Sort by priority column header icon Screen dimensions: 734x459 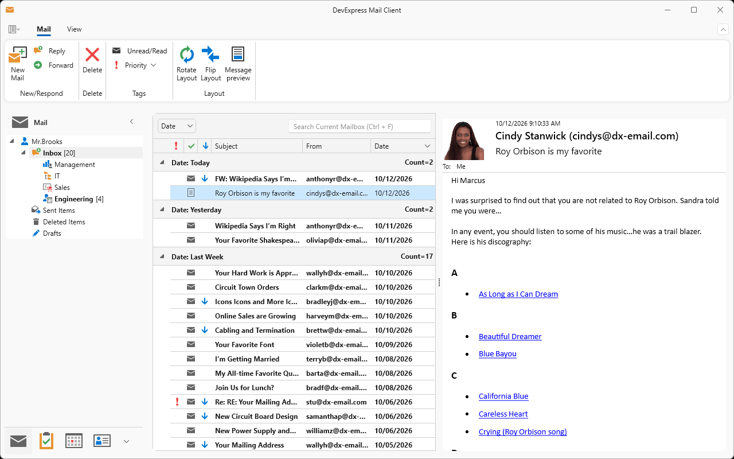[176, 146]
